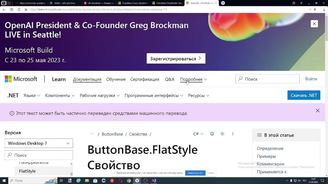Change the C# language selector
The width and height of the screenshot is (328, 184).
click(198, 134)
